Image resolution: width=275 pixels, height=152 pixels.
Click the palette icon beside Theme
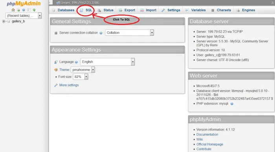pyautogui.click(x=56, y=70)
